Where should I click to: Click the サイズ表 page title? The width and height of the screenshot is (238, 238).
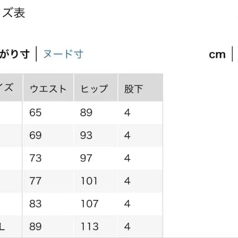pyautogui.click(x=13, y=13)
